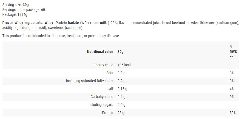The height and width of the screenshot is (119, 242).
Task: Click the '4%' salt RWS value
Action: (232, 89)
